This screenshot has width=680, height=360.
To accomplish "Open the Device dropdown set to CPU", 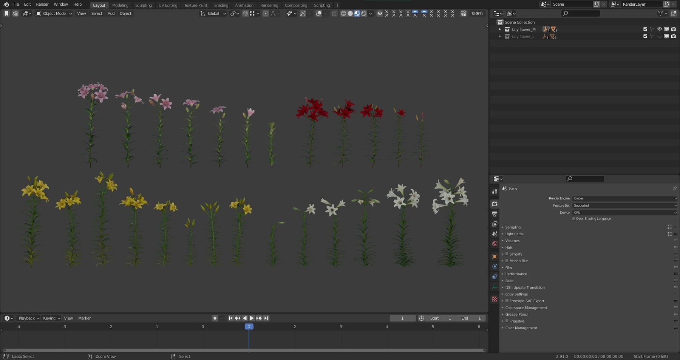I will pos(624,212).
